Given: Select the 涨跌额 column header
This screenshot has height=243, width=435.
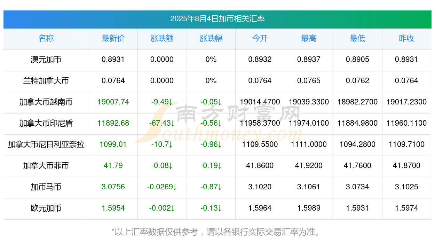Looking at the screenshot, I should pyautogui.click(x=162, y=38).
